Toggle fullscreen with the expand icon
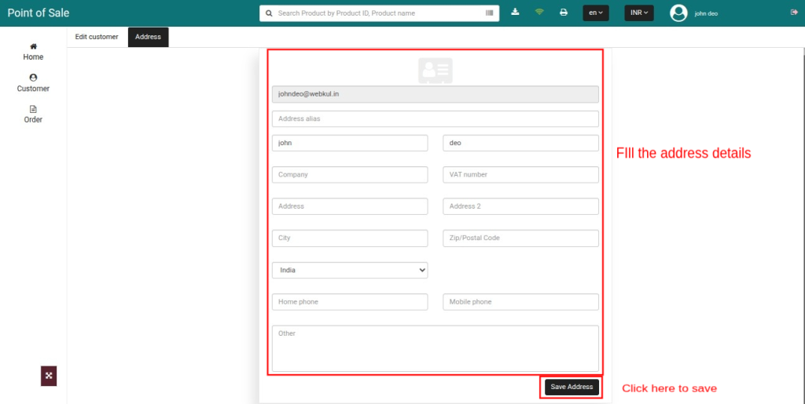The width and height of the screenshot is (805, 404). click(x=49, y=376)
